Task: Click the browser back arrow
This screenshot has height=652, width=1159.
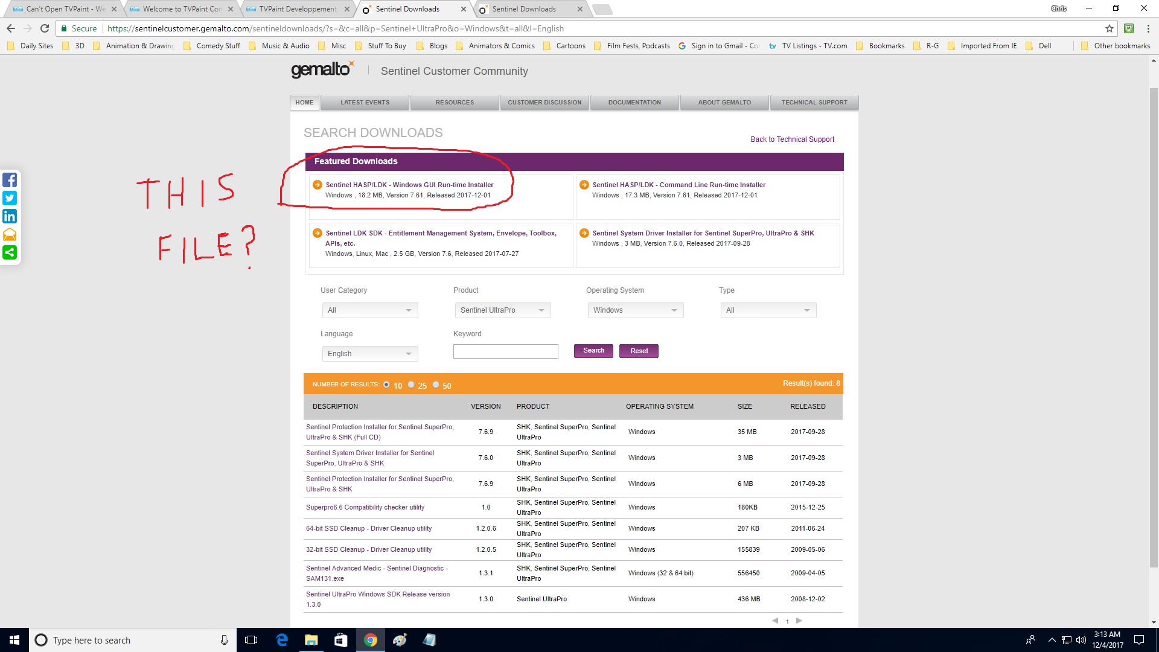Action: (x=10, y=28)
